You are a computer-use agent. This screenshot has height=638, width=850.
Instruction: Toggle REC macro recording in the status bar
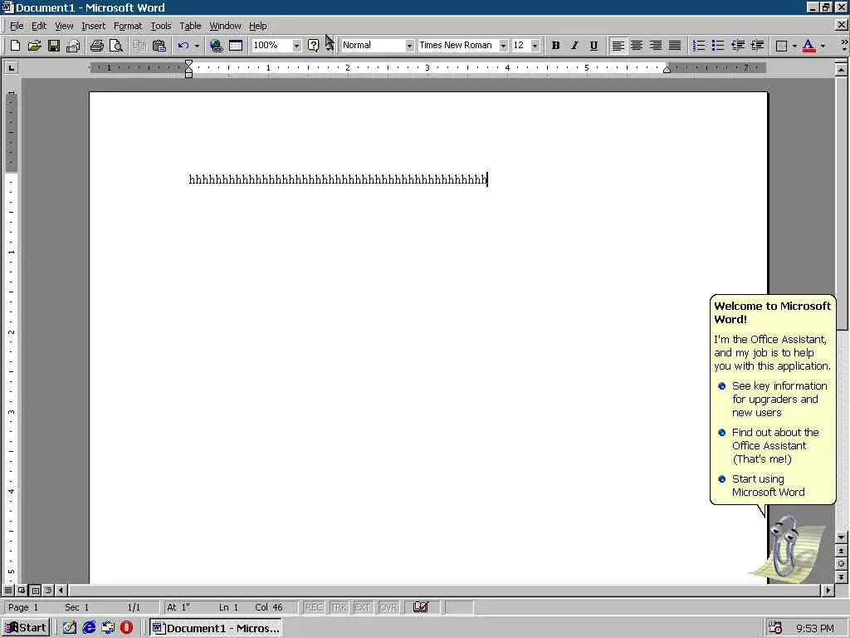[x=314, y=607]
